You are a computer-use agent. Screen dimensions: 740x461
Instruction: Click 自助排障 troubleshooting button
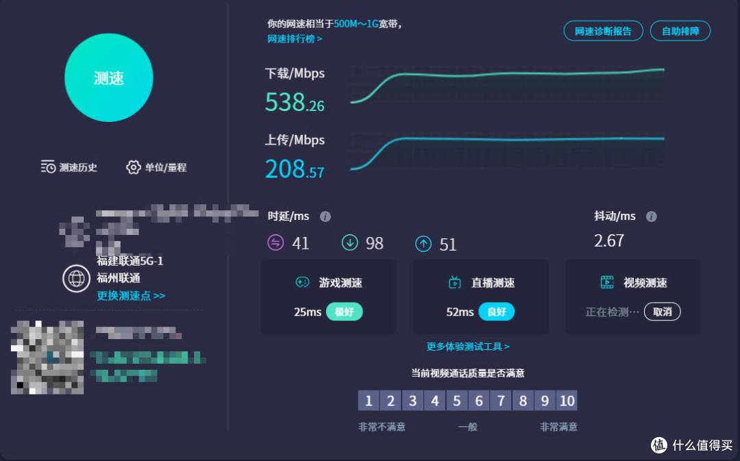coord(680,31)
